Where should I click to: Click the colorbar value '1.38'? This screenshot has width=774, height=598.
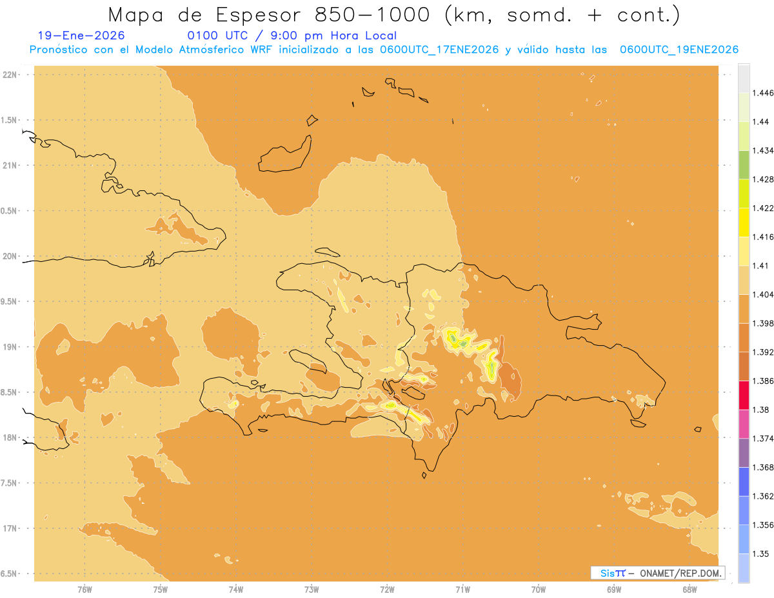click(x=761, y=410)
